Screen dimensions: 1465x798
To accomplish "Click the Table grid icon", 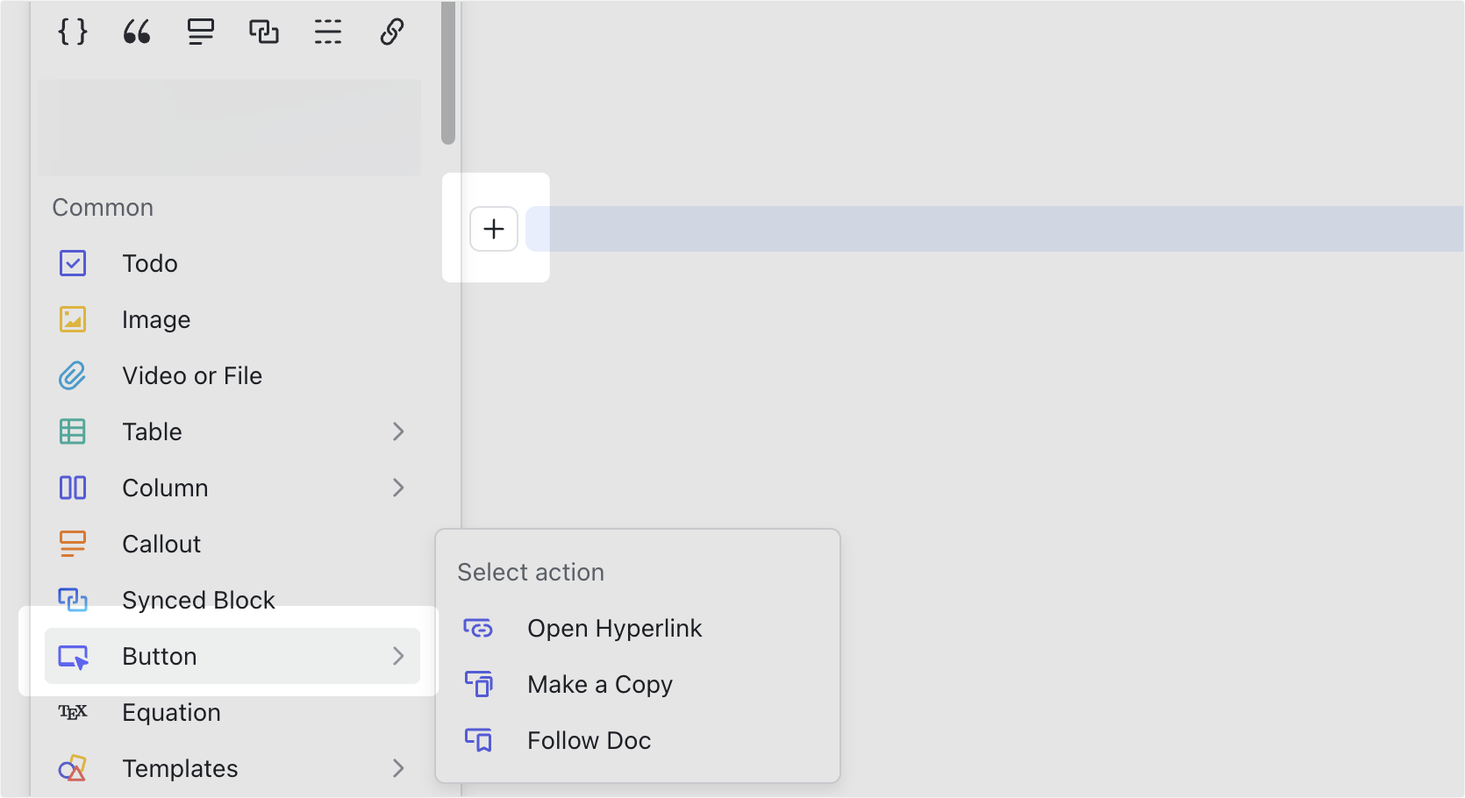I will pyautogui.click(x=73, y=431).
